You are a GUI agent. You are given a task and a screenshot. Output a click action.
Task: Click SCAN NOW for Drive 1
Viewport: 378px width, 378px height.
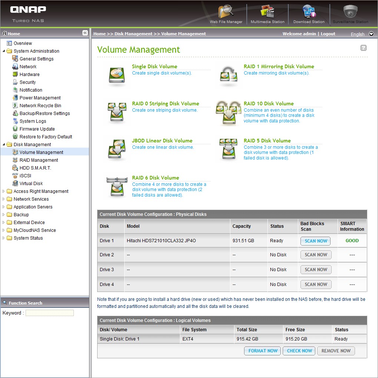click(316, 241)
